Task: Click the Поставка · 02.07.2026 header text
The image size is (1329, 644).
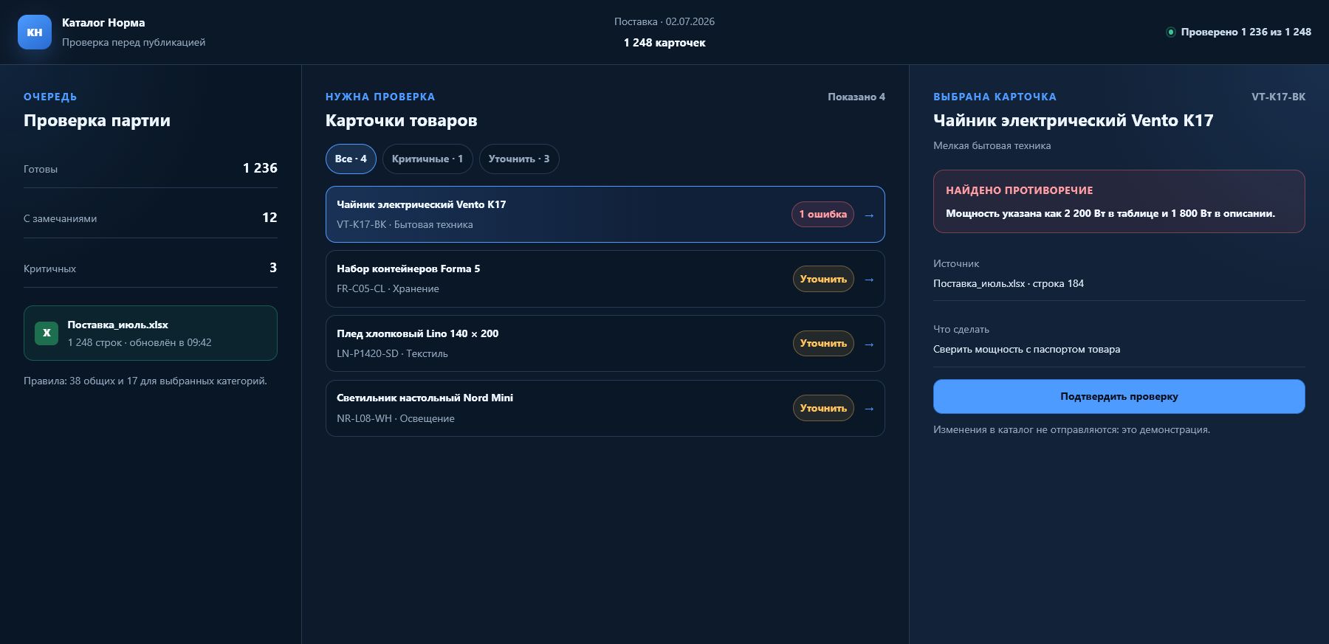Action: click(664, 21)
